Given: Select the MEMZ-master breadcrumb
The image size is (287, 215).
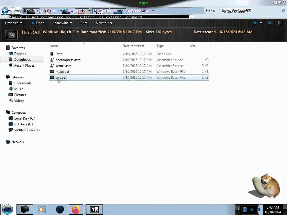Looking at the screenshot, I should 106,11.
